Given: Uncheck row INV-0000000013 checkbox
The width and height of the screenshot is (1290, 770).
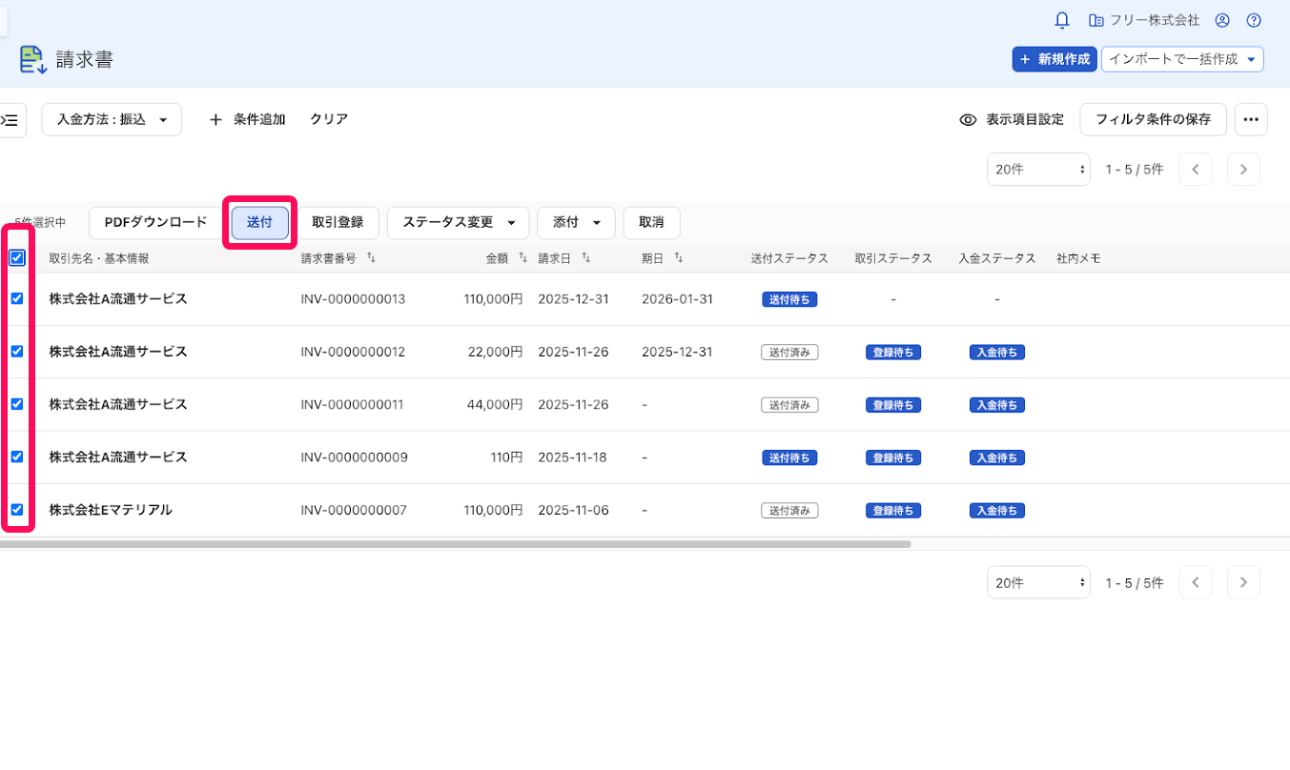Looking at the screenshot, I should click(x=17, y=298).
